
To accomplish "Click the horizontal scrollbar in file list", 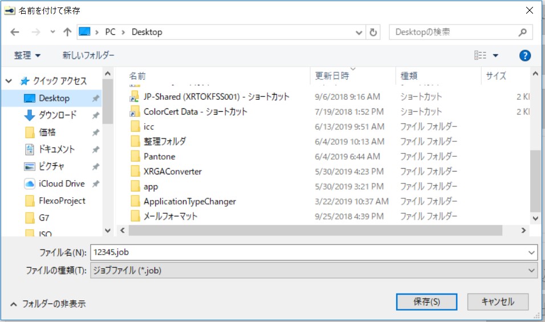I will coord(315,230).
